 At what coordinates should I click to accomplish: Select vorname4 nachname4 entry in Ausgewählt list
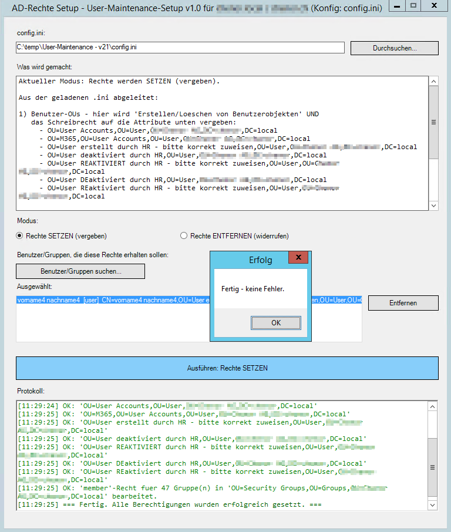[x=189, y=300]
